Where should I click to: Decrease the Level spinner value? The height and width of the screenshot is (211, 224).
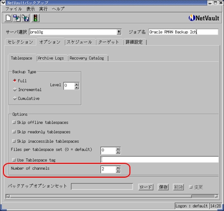[x=77, y=87]
